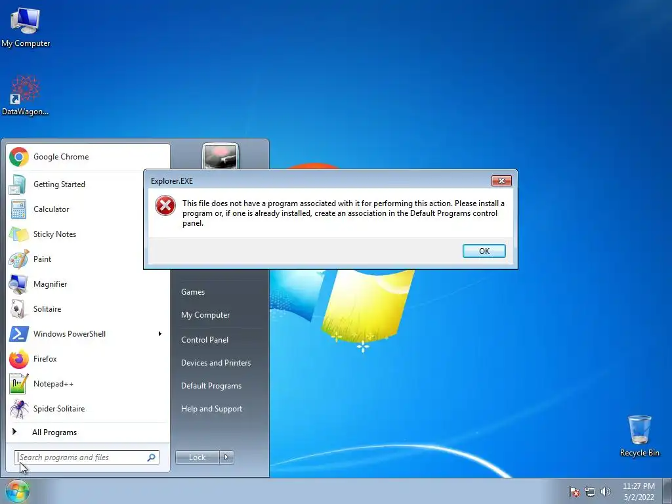The height and width of the screenshot is (504, 672).
Task: Click the network tray icon
Action: click(590, 492)
